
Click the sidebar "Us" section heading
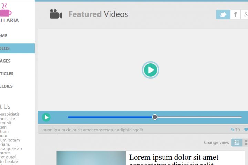click(5, 107)
